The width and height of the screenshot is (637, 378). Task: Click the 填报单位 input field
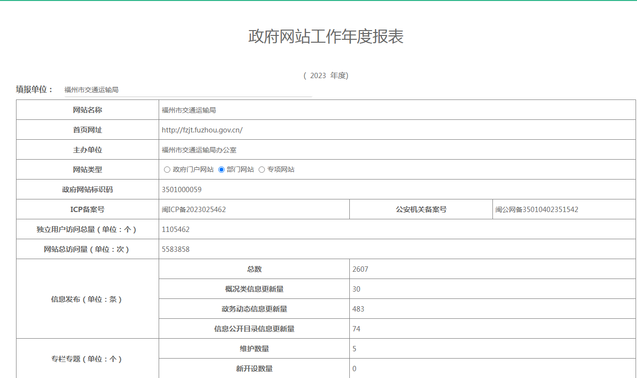pyautogui.click(x=187, y=90)
